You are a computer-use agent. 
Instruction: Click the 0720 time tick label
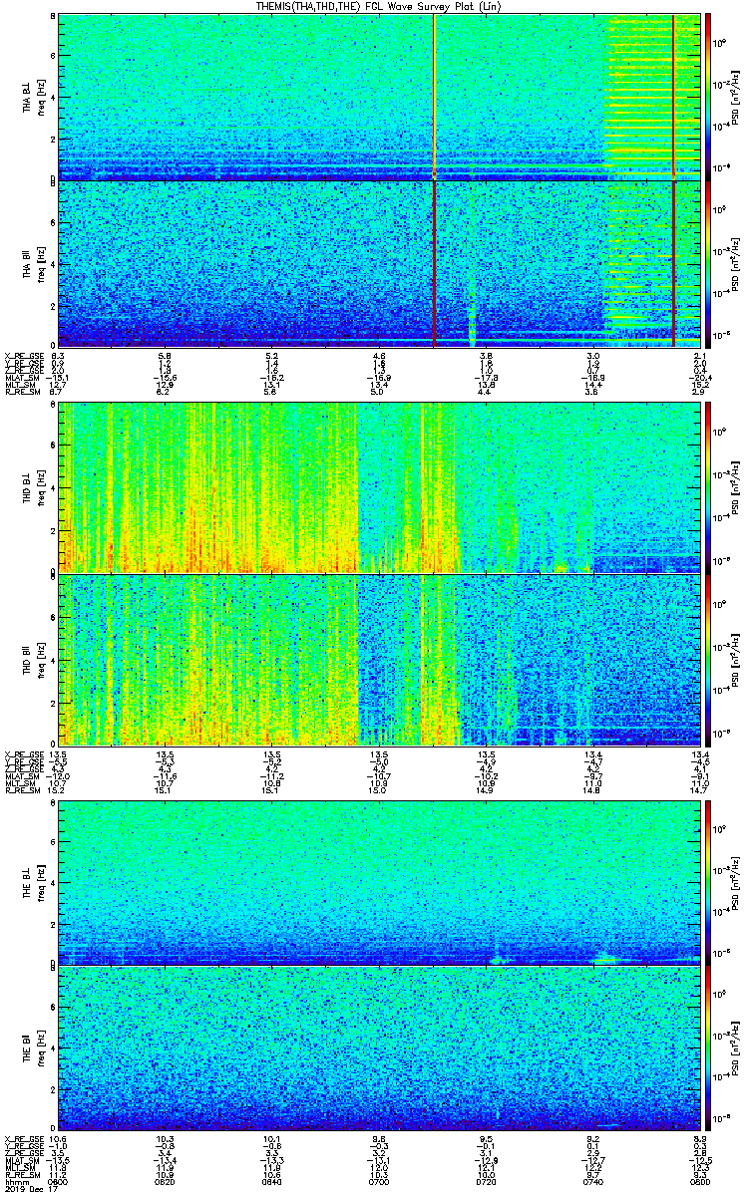tap(487, 1181)
